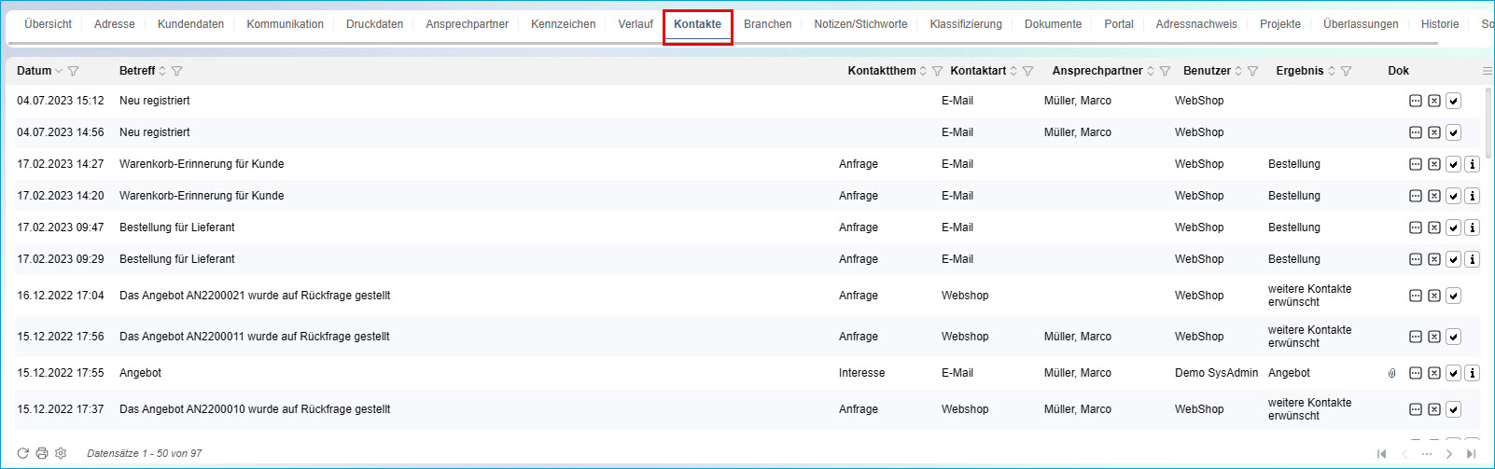Show info for the 17.02.2023 09:29 contact
This screenshot has width=1495, height=469.
1473,259
